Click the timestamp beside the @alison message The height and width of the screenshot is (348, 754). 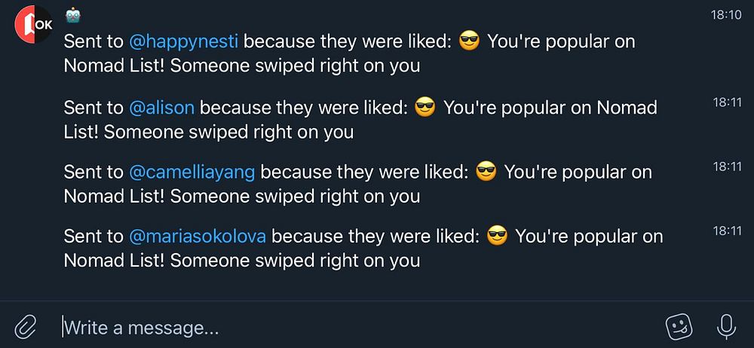pos(727,102)
